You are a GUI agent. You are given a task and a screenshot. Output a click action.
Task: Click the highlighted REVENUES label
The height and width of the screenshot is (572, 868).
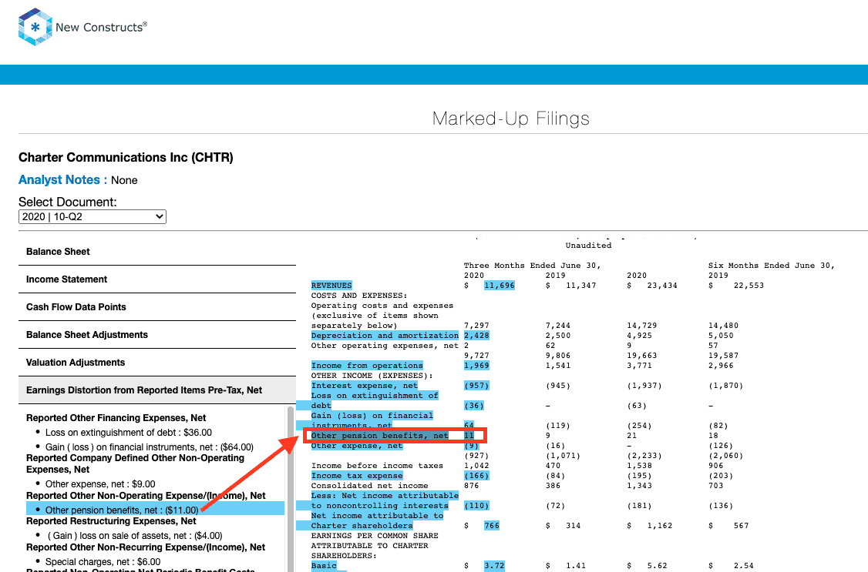pyautogui.click(x=331, y=285)
